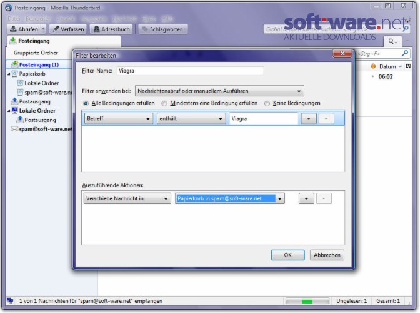
Task: Click the trash icon beside spam@soft-ware.net child
Action: click(x=20, y=92)
